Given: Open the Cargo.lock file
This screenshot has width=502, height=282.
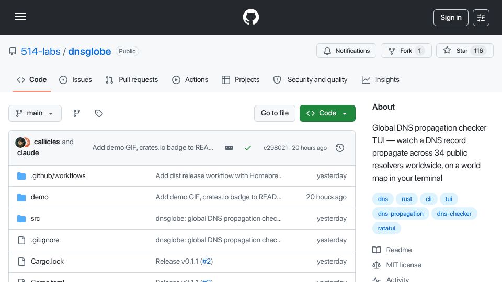Looking at the screenshot, I should point(47,262).
